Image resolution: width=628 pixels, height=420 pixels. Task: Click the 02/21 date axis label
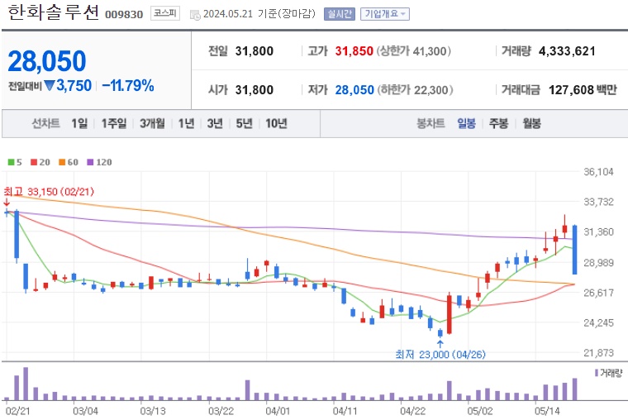17,411
